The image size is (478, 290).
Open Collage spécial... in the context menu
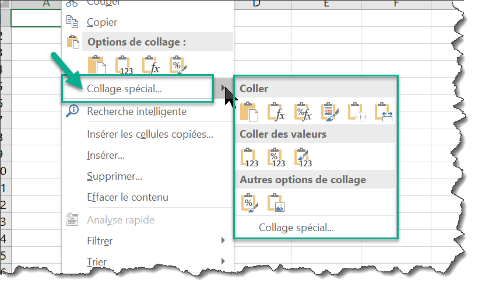124,89
